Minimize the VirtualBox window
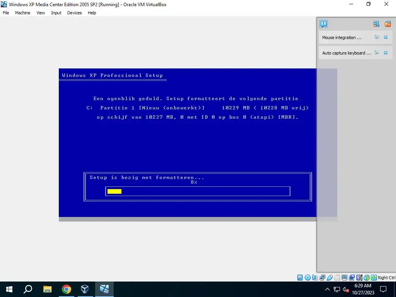The image size is (396, 297). click(351, 4)
